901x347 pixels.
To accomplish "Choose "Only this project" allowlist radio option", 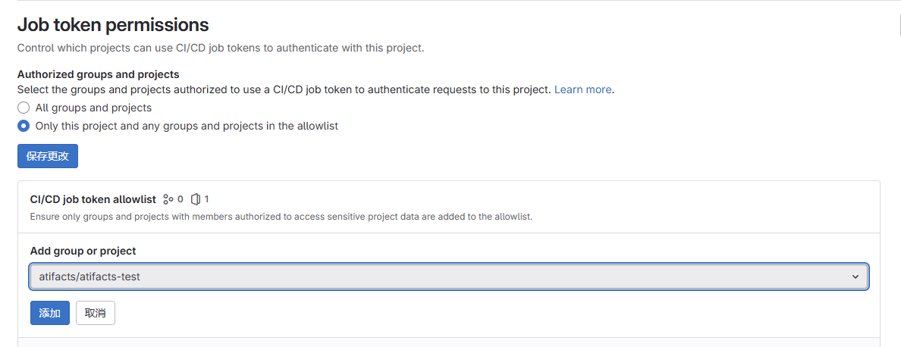I will click(x=24, y=126).
